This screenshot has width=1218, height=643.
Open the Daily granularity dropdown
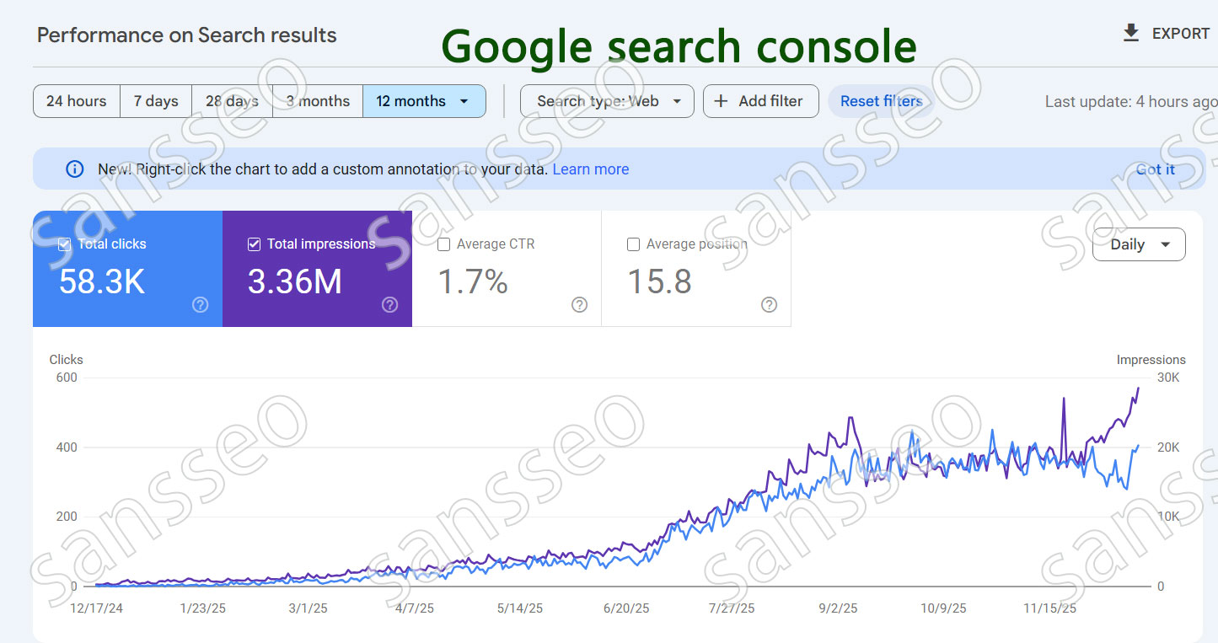[1139, 244]
